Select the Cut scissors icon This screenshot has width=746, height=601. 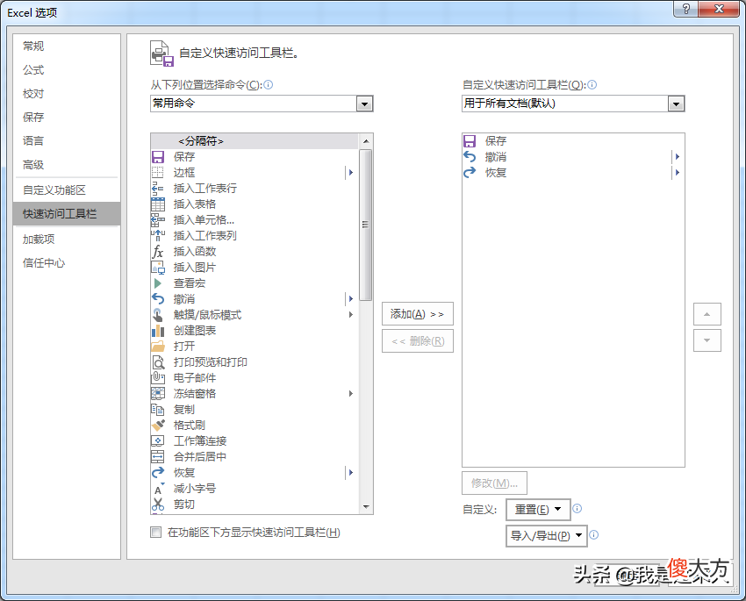click(157, 504)
